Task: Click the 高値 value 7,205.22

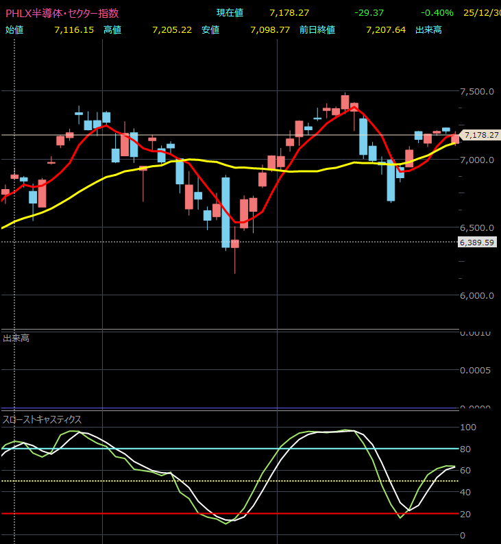Action: 171,30
